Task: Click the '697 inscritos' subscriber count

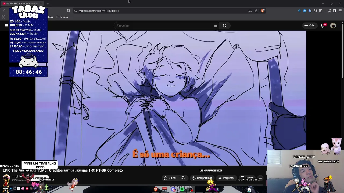Action: coord(18,180)
